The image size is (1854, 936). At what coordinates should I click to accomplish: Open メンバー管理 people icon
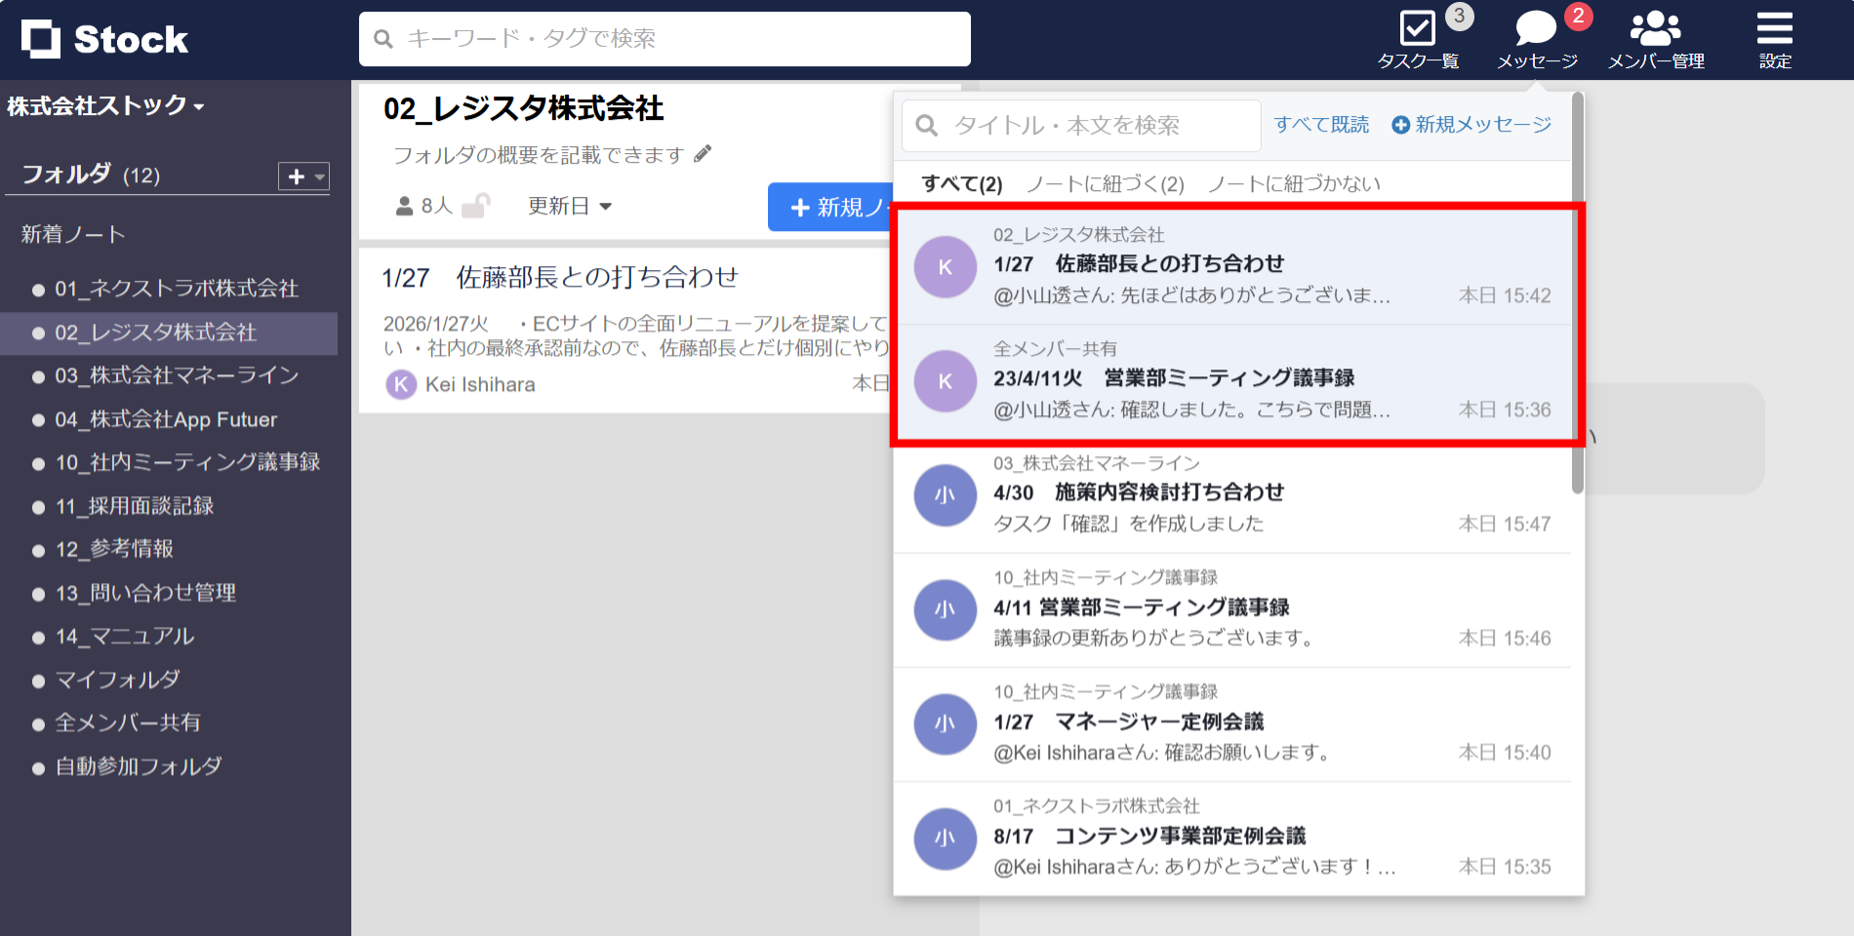coord(1656,29)
